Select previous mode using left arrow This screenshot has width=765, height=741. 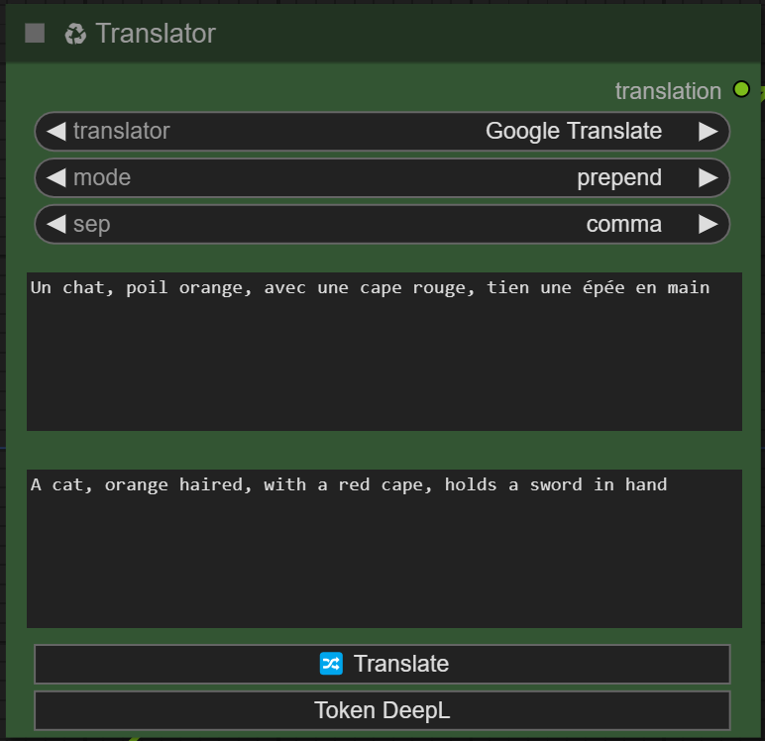point(56,177)
